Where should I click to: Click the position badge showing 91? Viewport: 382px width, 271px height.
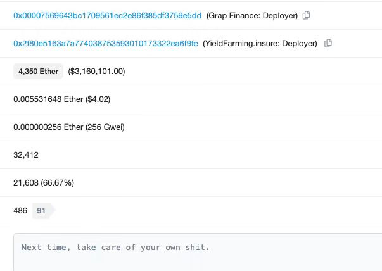point(41,210)
